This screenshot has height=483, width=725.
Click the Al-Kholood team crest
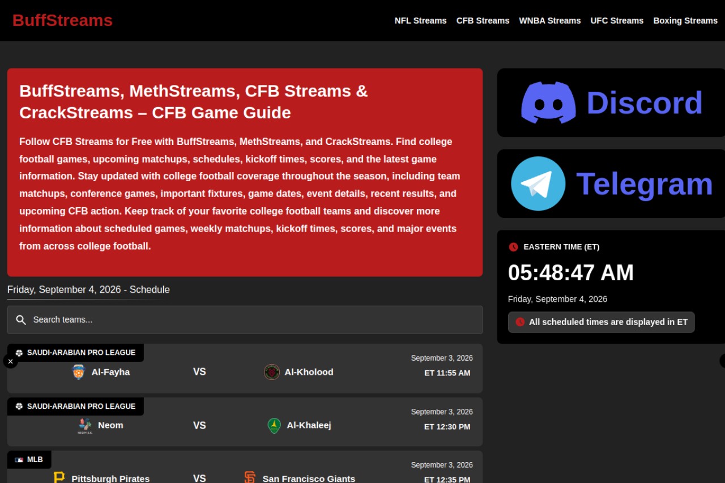tap(272, 372)
